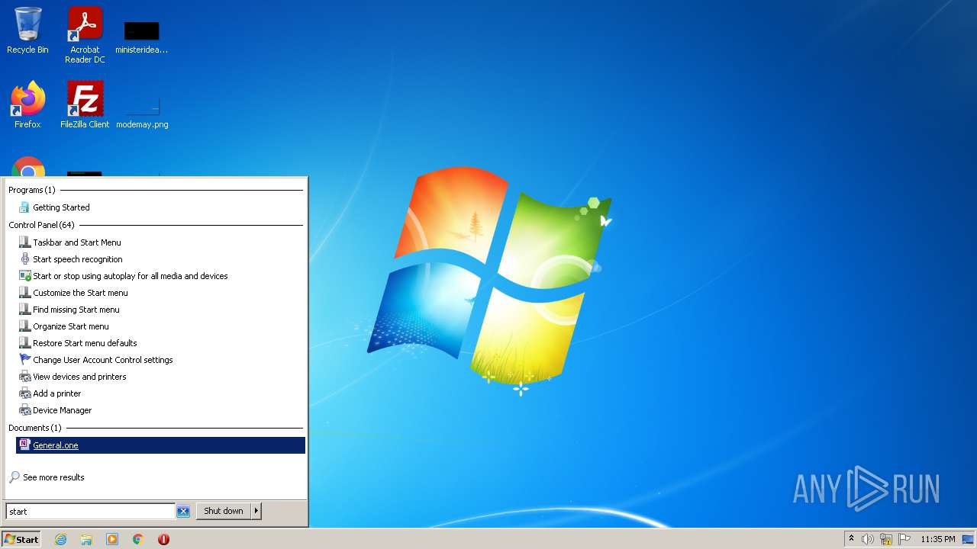The image size is (977, 549).
Task: Click the microphone icon for speech recognition
Action: tap(24, 259)
